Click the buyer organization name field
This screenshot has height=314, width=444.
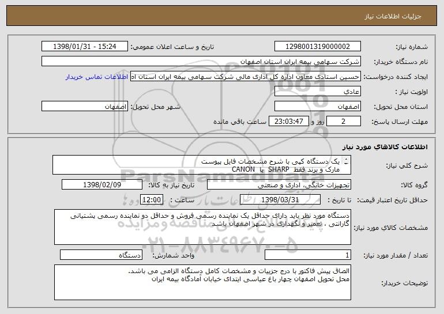click(201, 62)
